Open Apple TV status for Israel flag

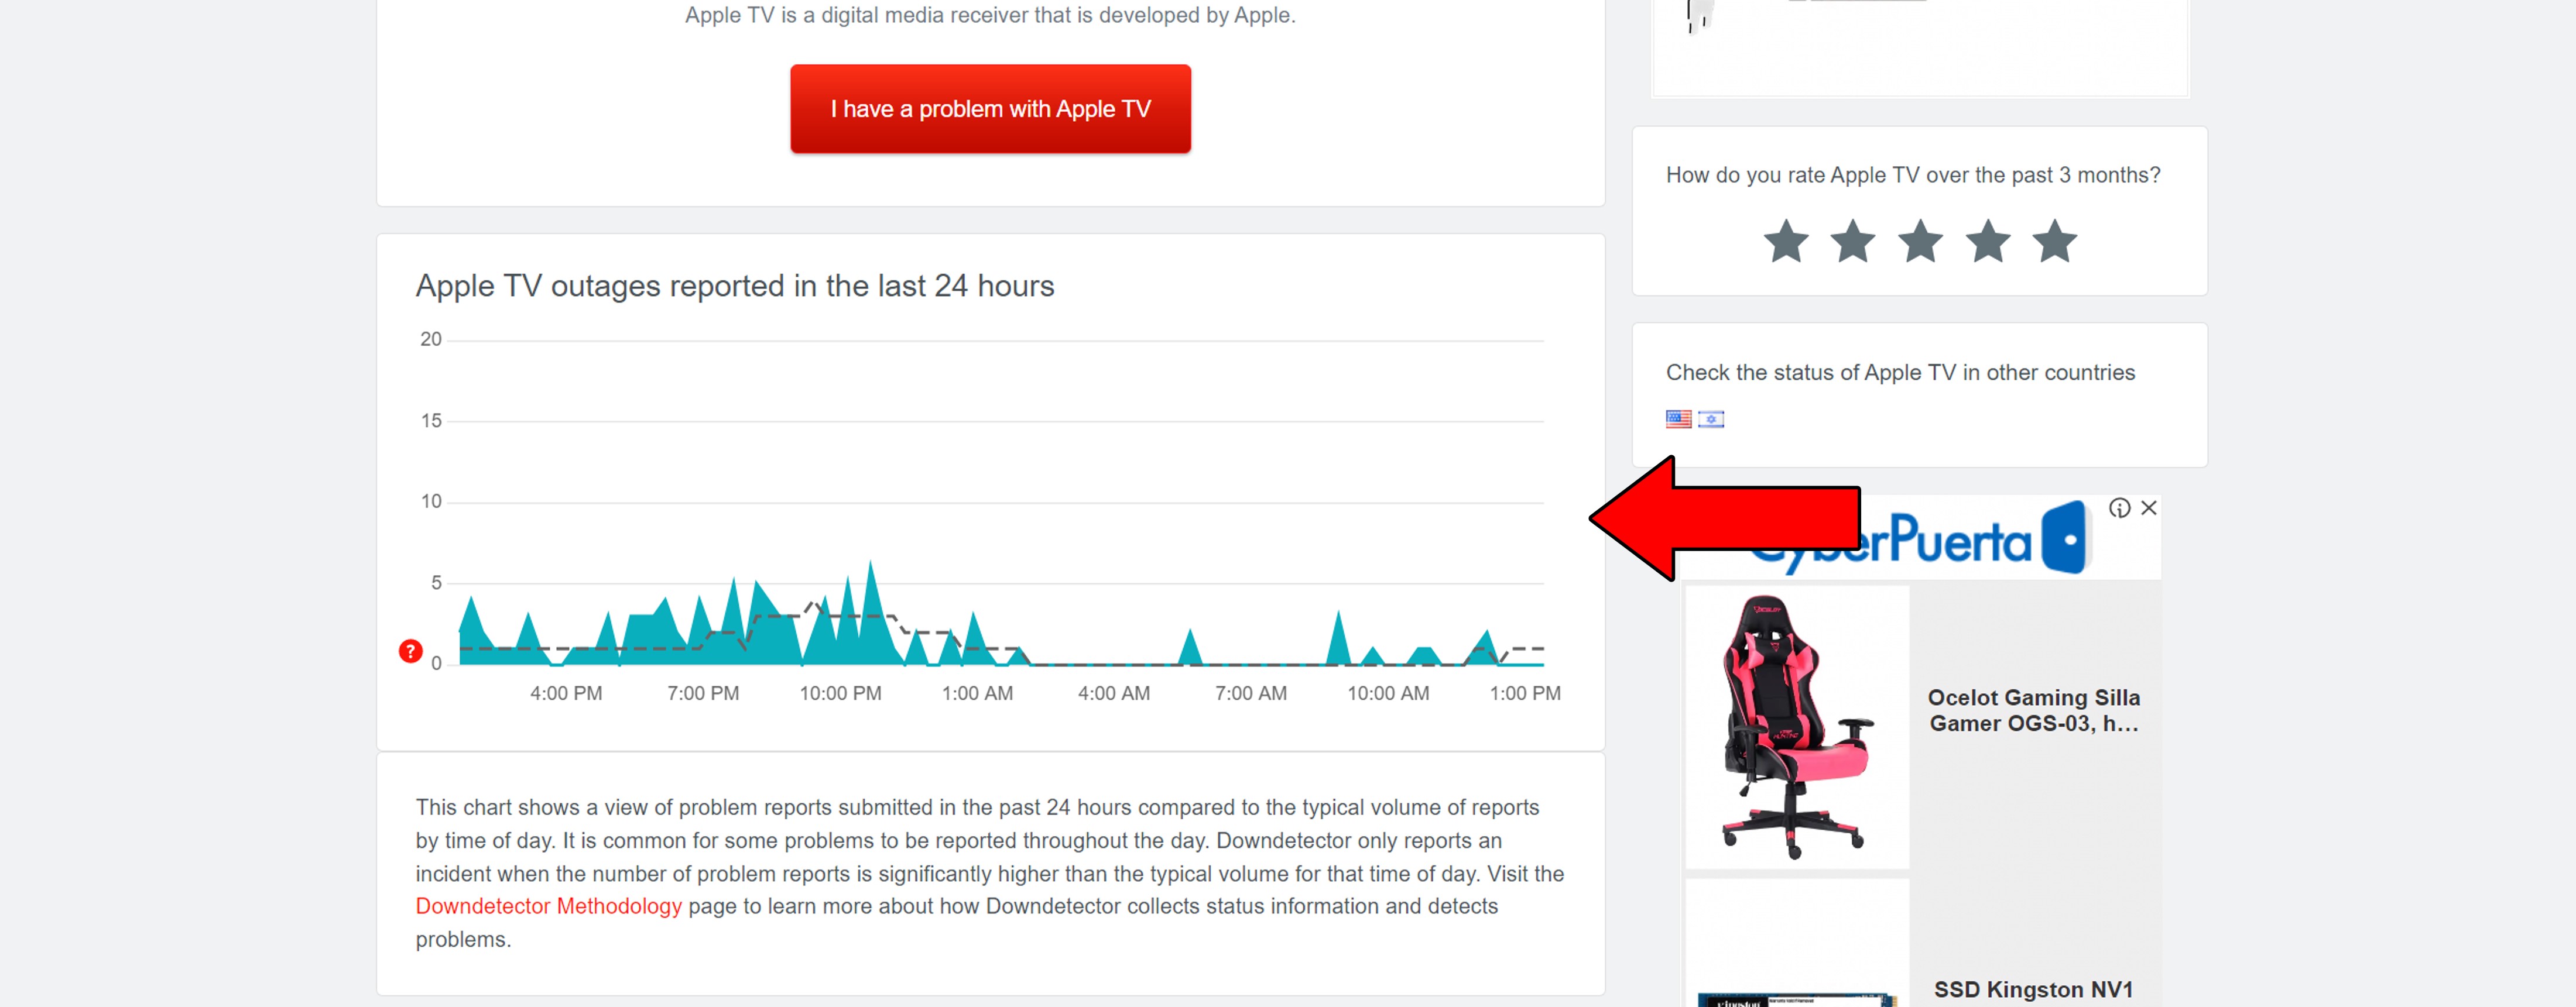[1711, 418]
